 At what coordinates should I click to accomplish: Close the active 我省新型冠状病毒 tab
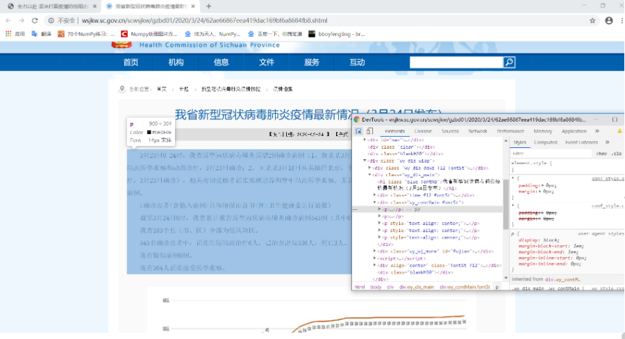tap(193, 6)
